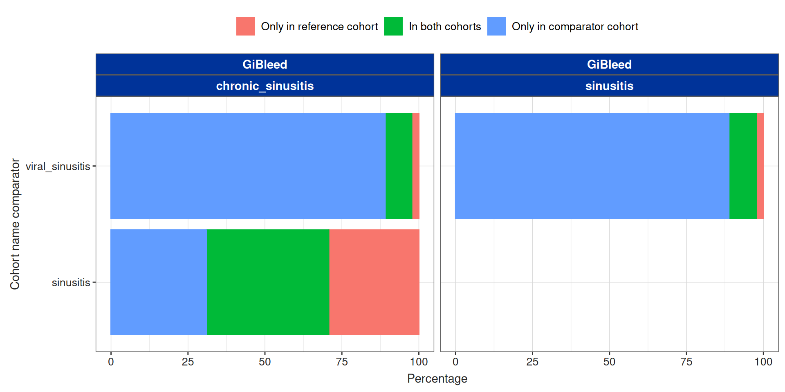Click the sinusitis y-axis tick label
This screenshot has width=785, height=392.
(71, 283)
